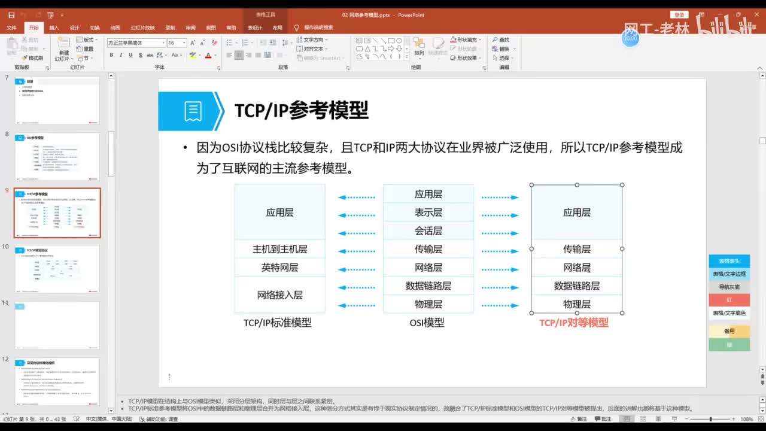Save the presentation with the Save icon
Screen dimensions: 766x431
click(11, 15)
